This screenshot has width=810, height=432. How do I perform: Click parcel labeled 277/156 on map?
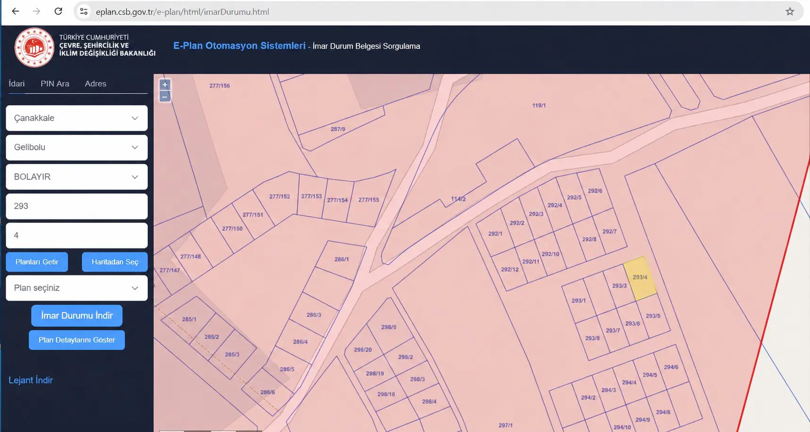point(219,86)
